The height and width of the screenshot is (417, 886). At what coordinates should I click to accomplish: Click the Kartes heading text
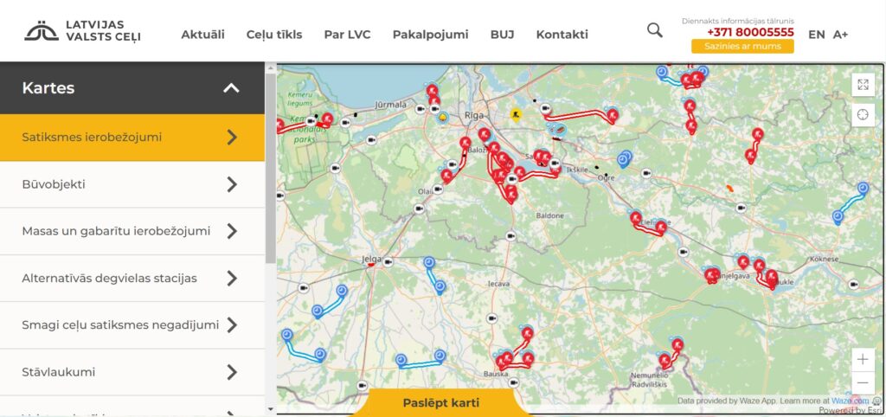coord(48,88)
